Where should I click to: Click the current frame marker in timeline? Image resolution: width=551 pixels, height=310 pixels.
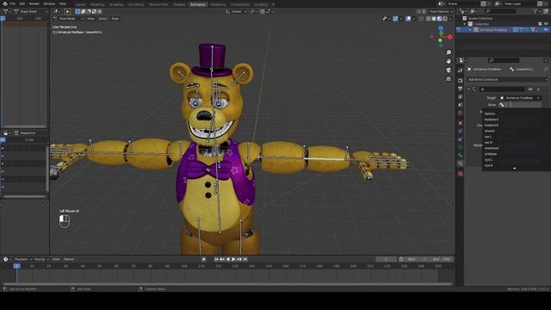tap(16, 266)
